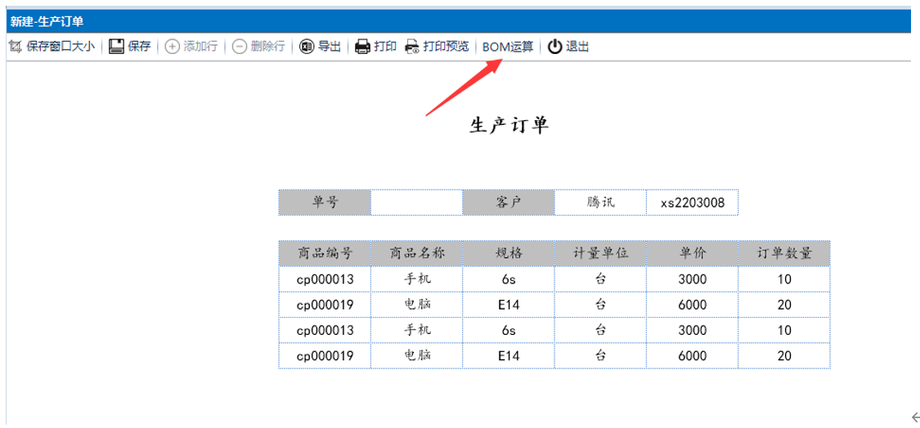Select the 腾讯 customer cell

click(600, 203)
